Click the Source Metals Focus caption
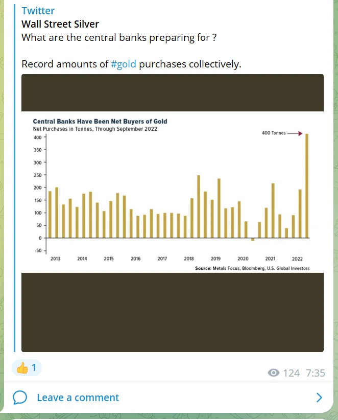 252,268
